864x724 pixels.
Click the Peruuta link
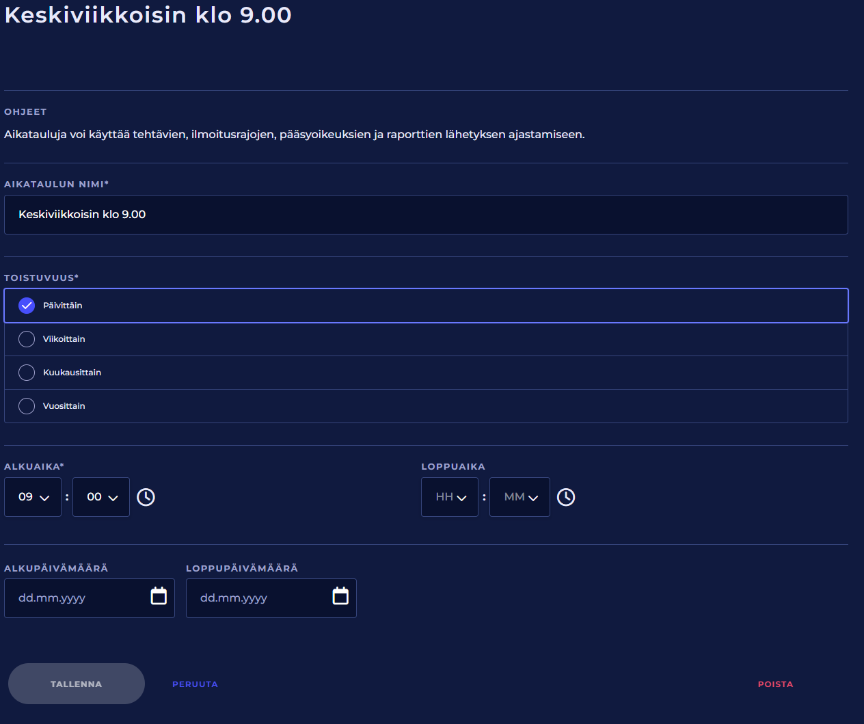(195, 684)
